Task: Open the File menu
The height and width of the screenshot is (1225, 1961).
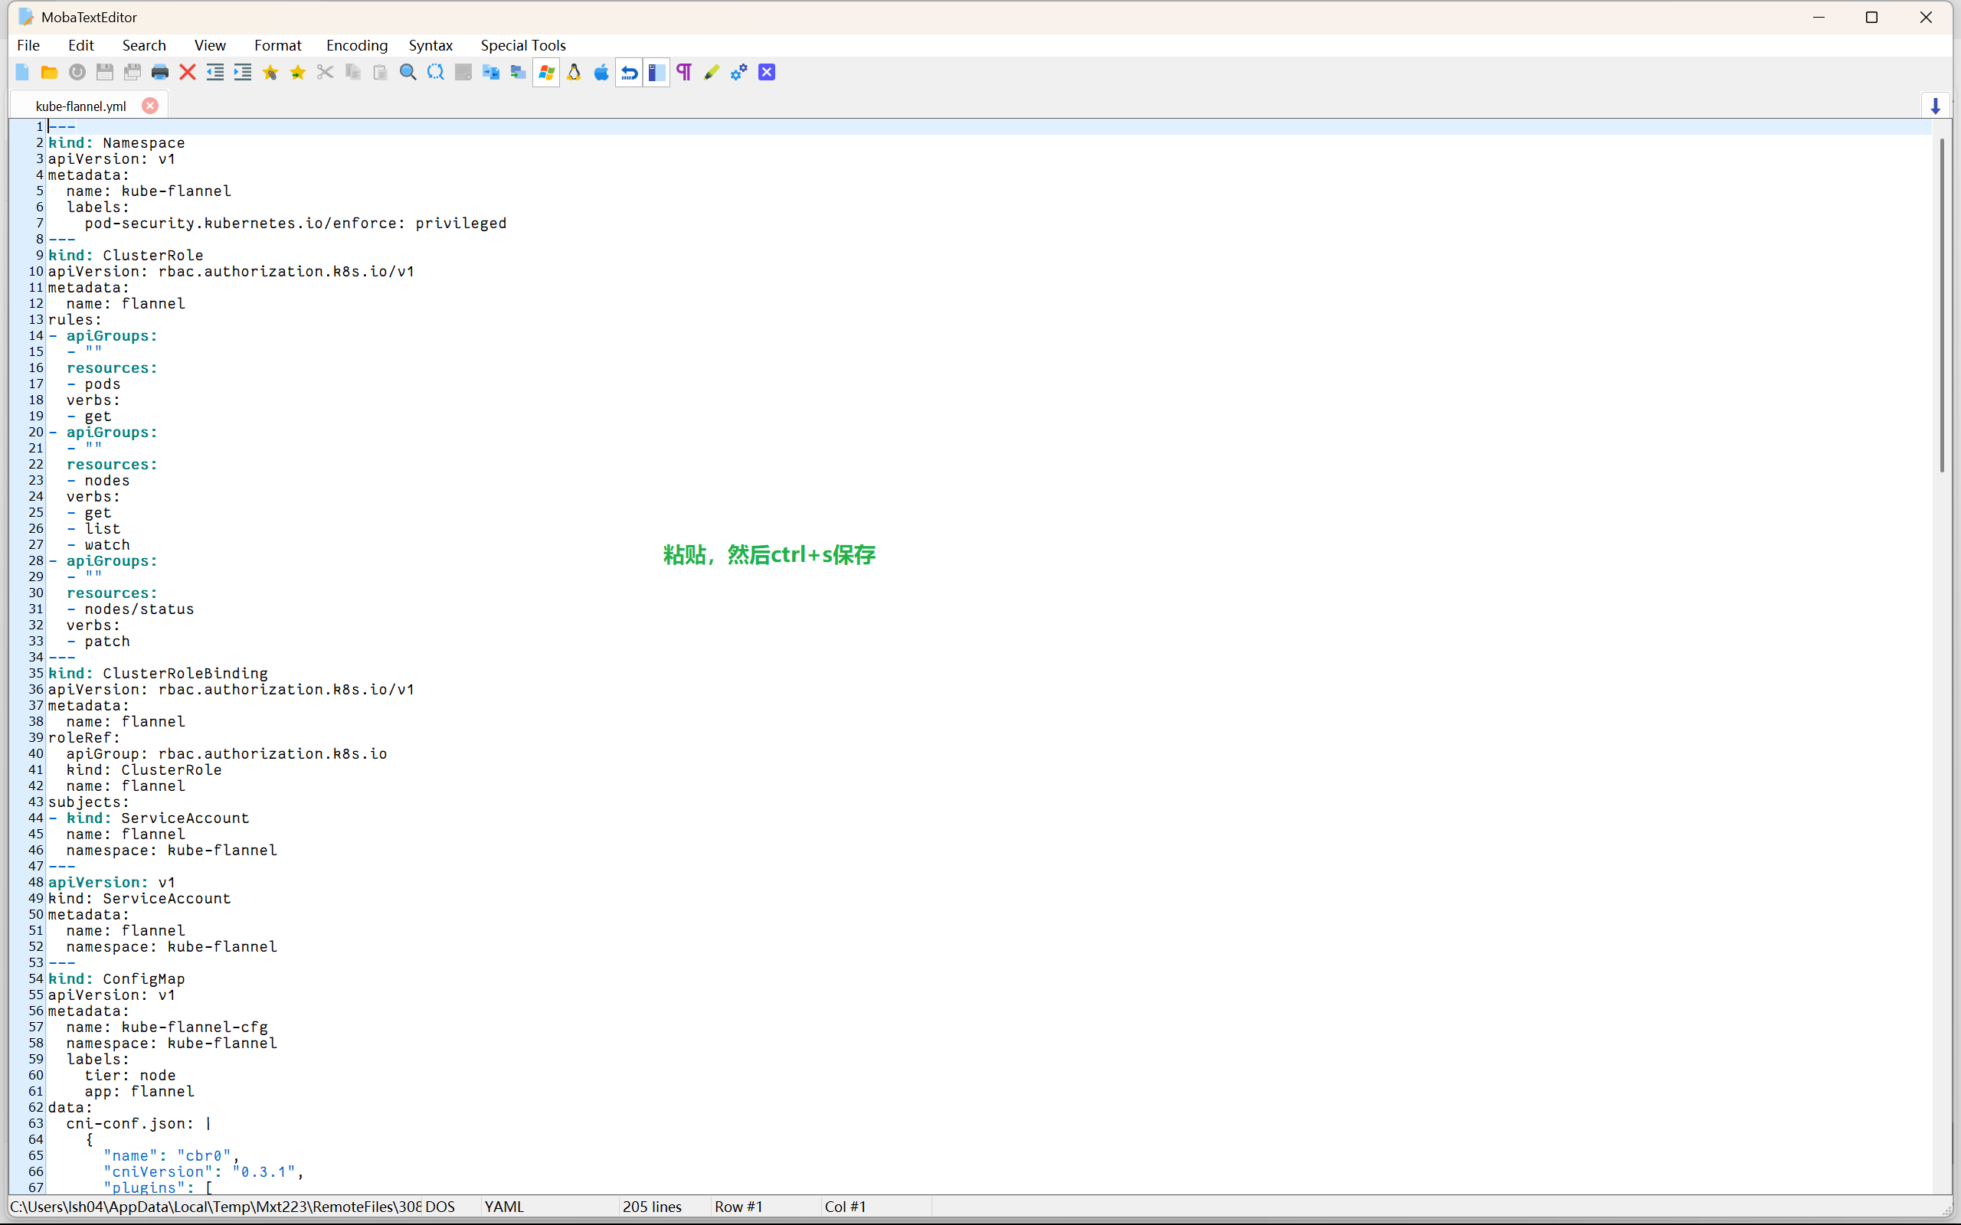Action: point(28,45)
